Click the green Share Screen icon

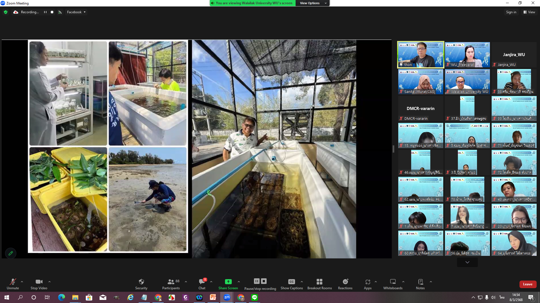pyautogui.click(x=228, y=282)
